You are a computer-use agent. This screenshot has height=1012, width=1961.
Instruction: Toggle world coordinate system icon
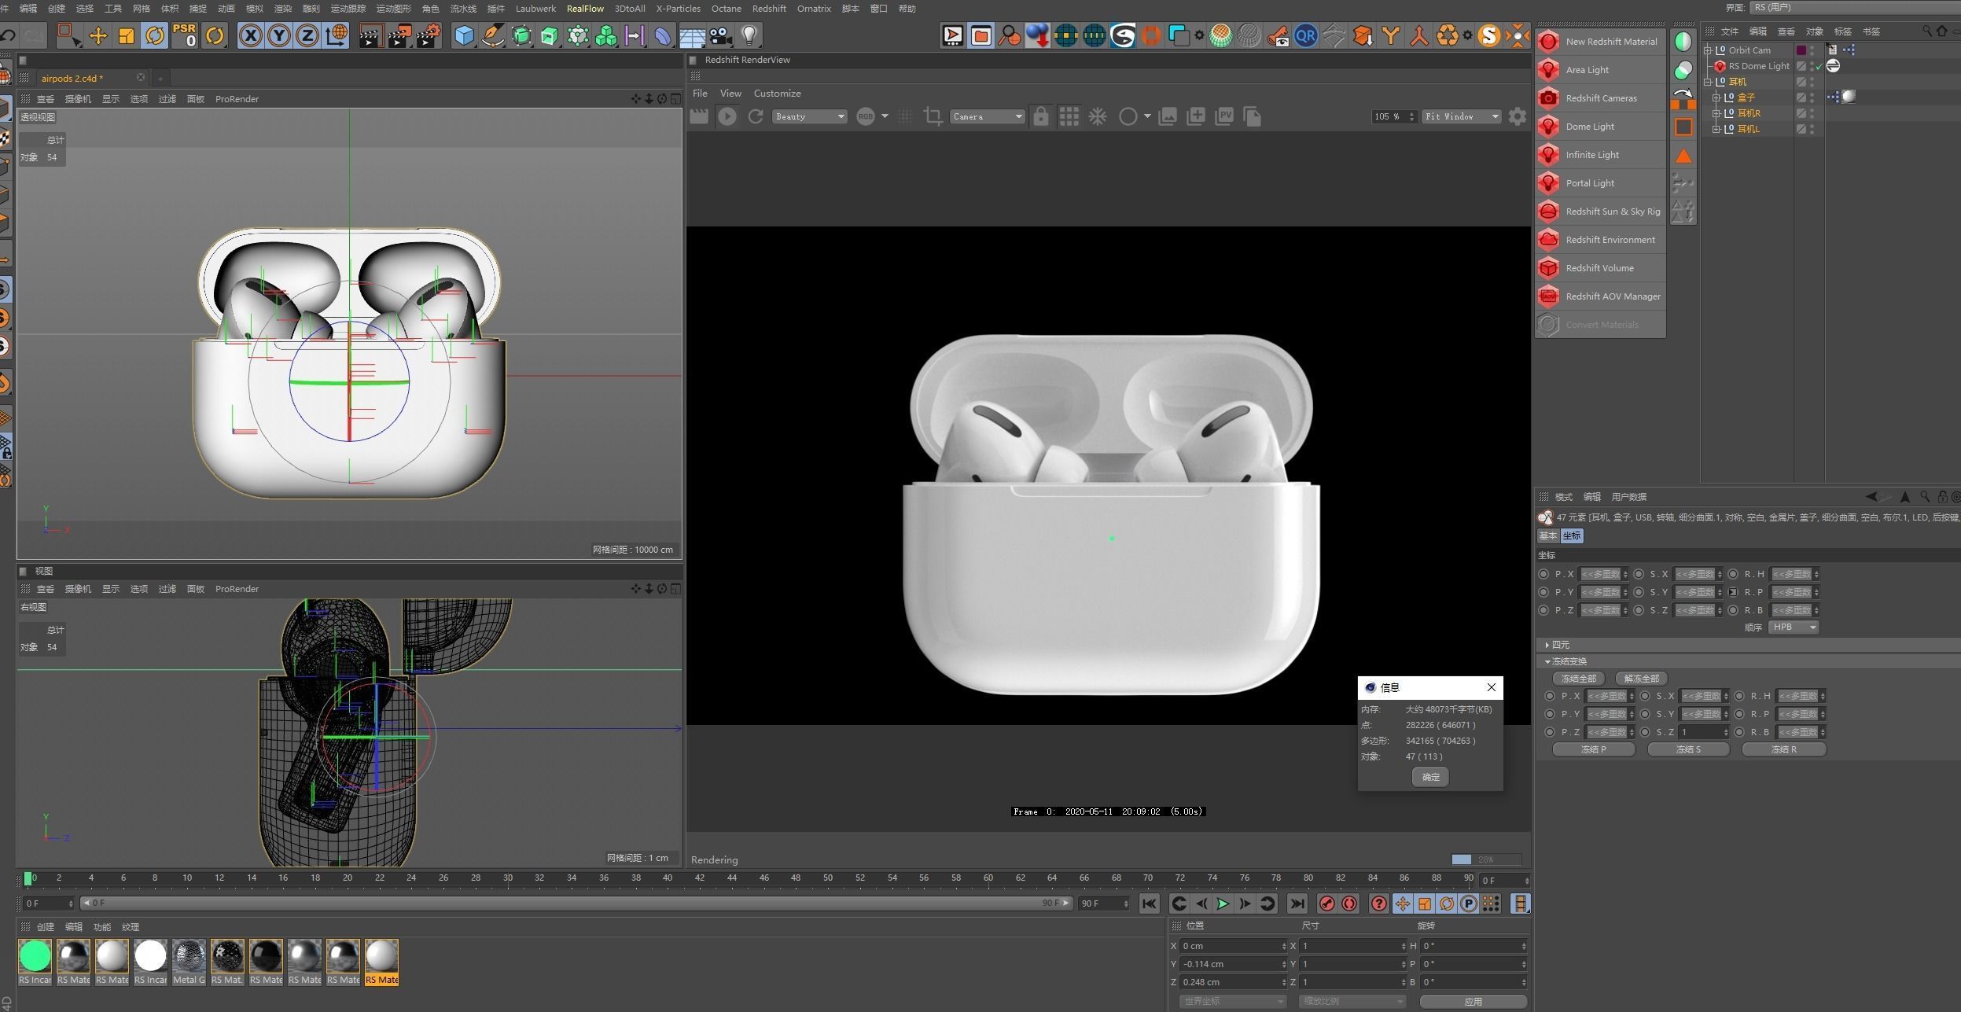[x=337, y=35]
